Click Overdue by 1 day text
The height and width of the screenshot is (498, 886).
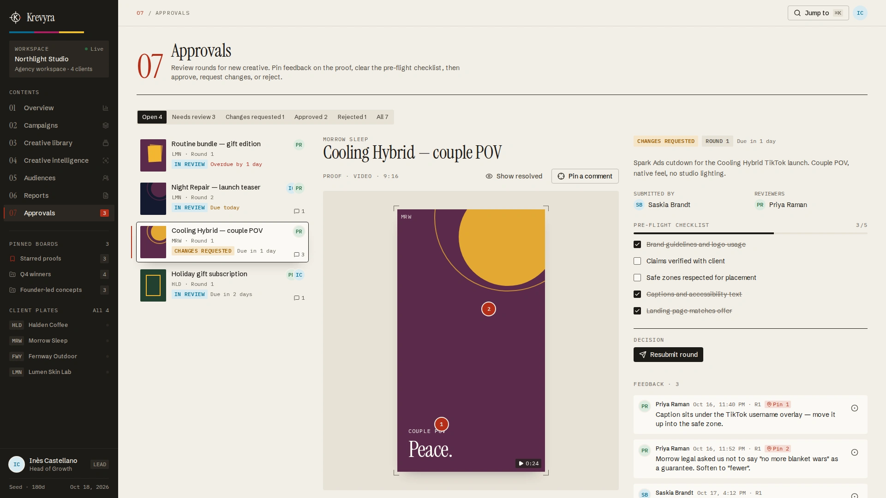pos(236,164)
